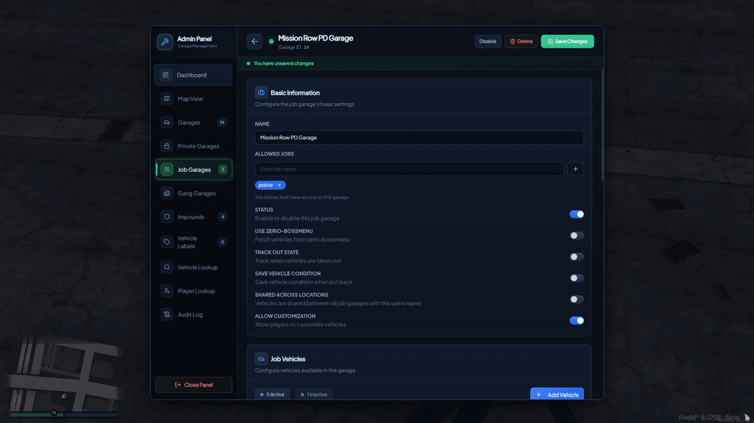Click the Admin Panel wrench icon
The width and height of the screenshot is (754, 423).
tap(165, 42)
